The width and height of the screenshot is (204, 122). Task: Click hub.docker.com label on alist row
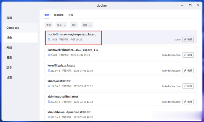(x=171, y=86)
